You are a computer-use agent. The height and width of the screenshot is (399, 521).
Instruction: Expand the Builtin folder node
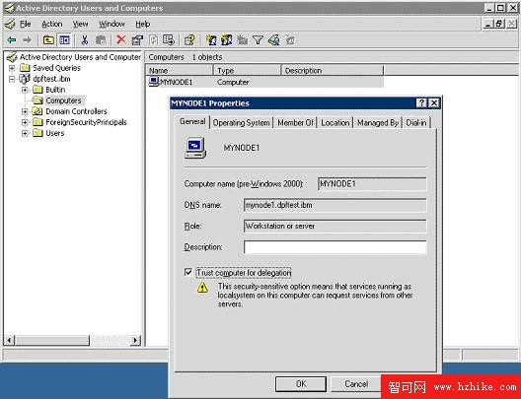pos(25,90)
